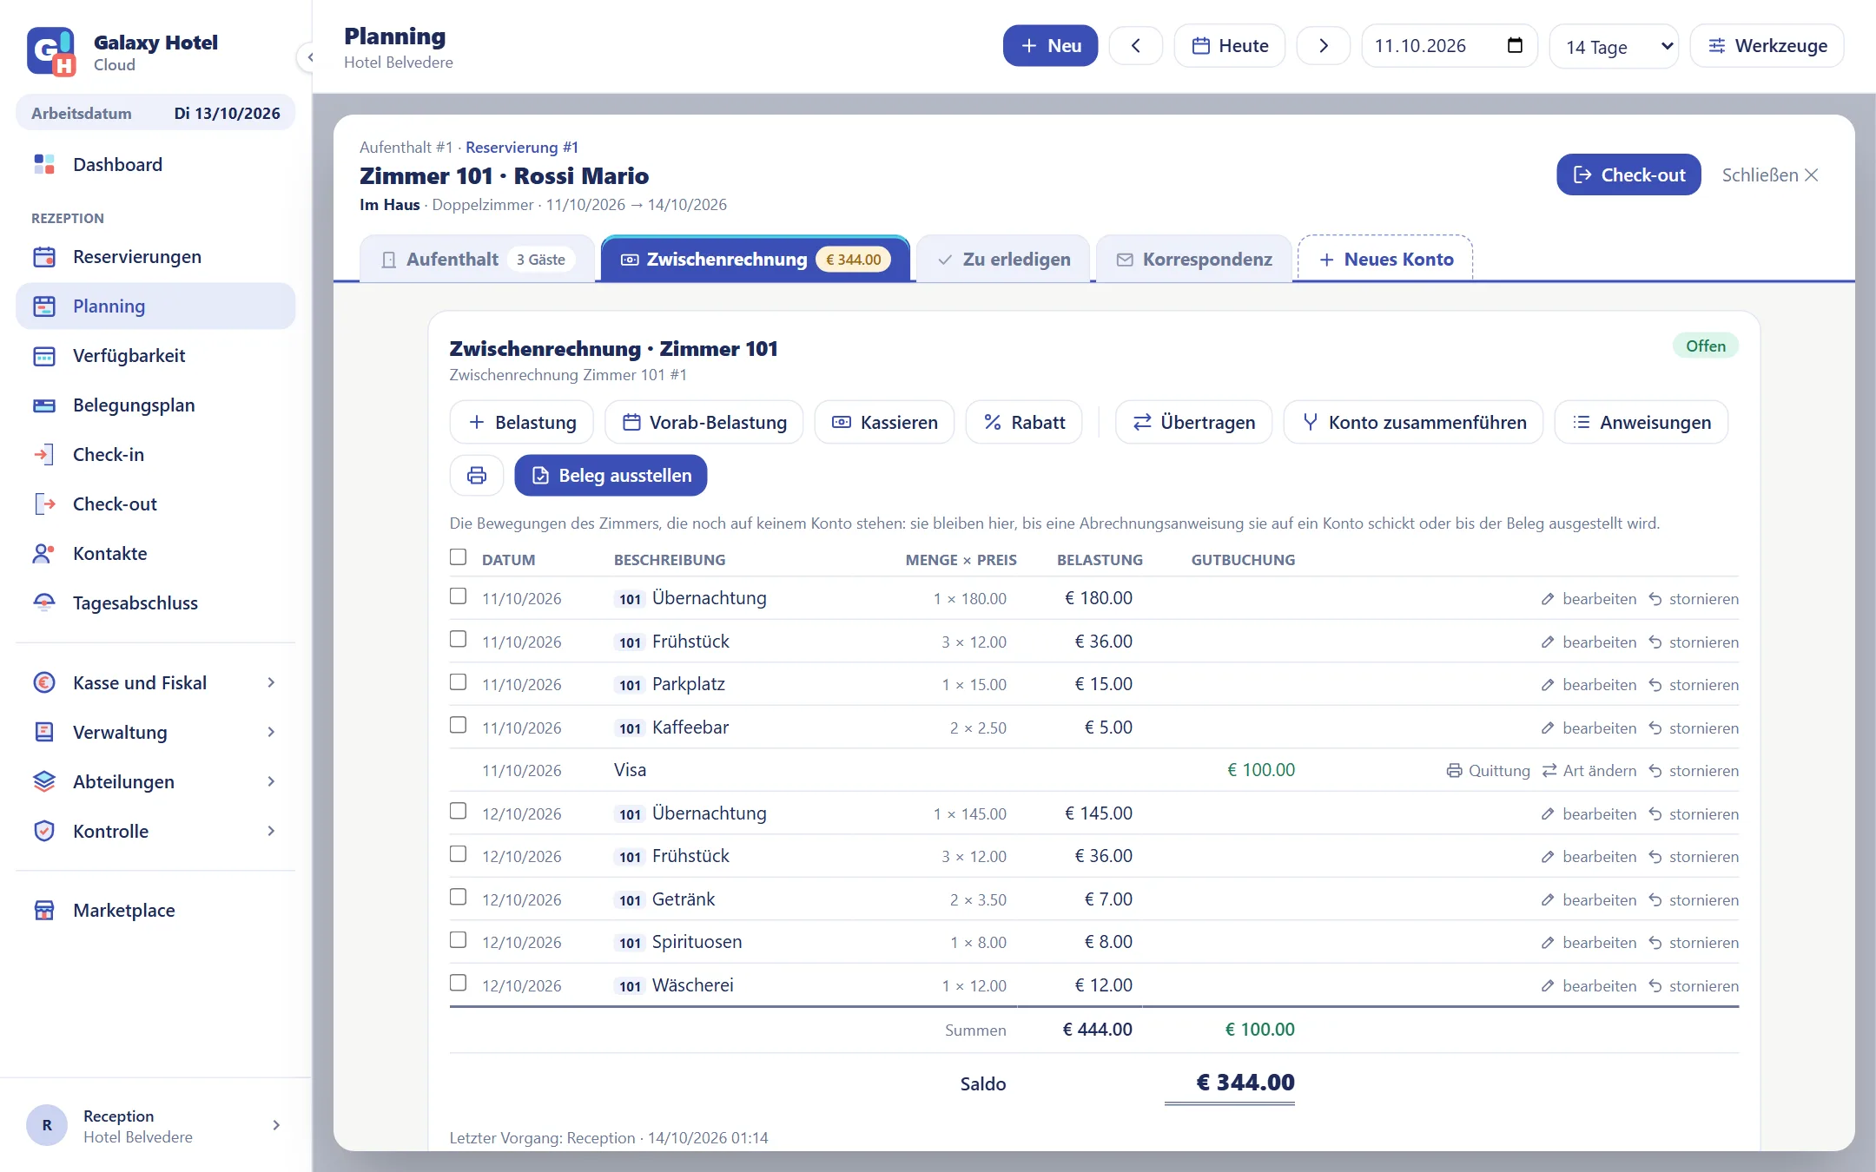Open the calendar picker in date field
The width and height of the screenshot is (1876, 1172).
coord(1515,46)
